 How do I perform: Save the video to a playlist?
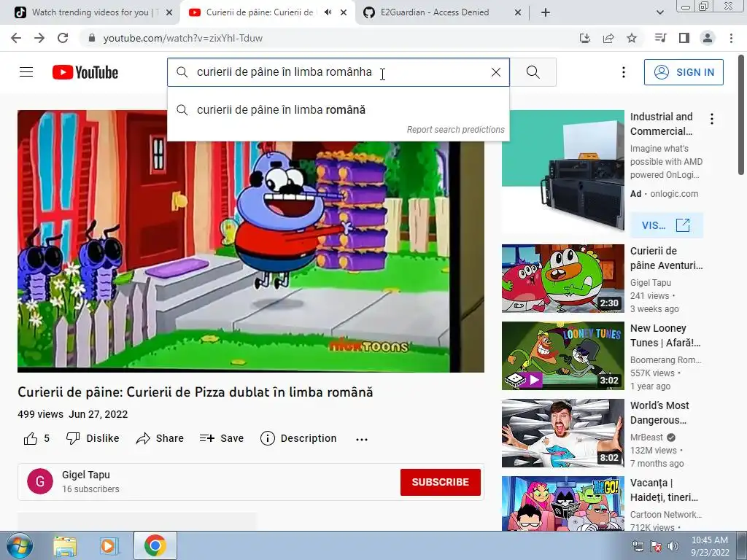point(222,438)
